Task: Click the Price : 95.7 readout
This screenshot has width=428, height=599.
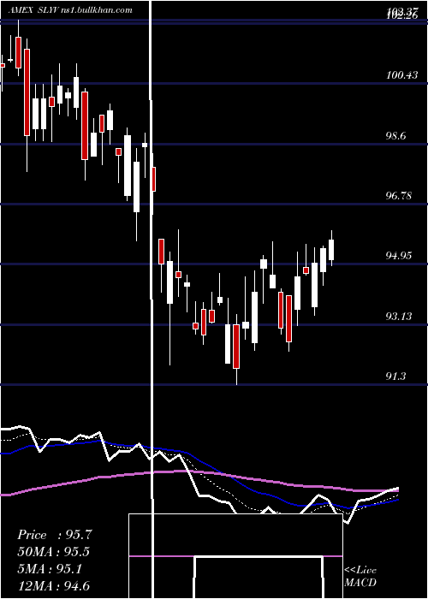Action: pos(55,535)
